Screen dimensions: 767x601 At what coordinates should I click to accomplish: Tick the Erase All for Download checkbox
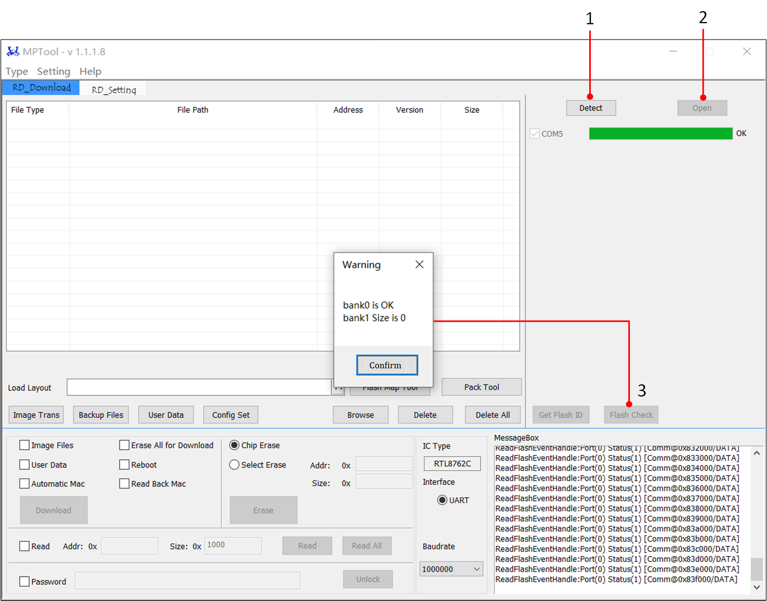(124, 445)
